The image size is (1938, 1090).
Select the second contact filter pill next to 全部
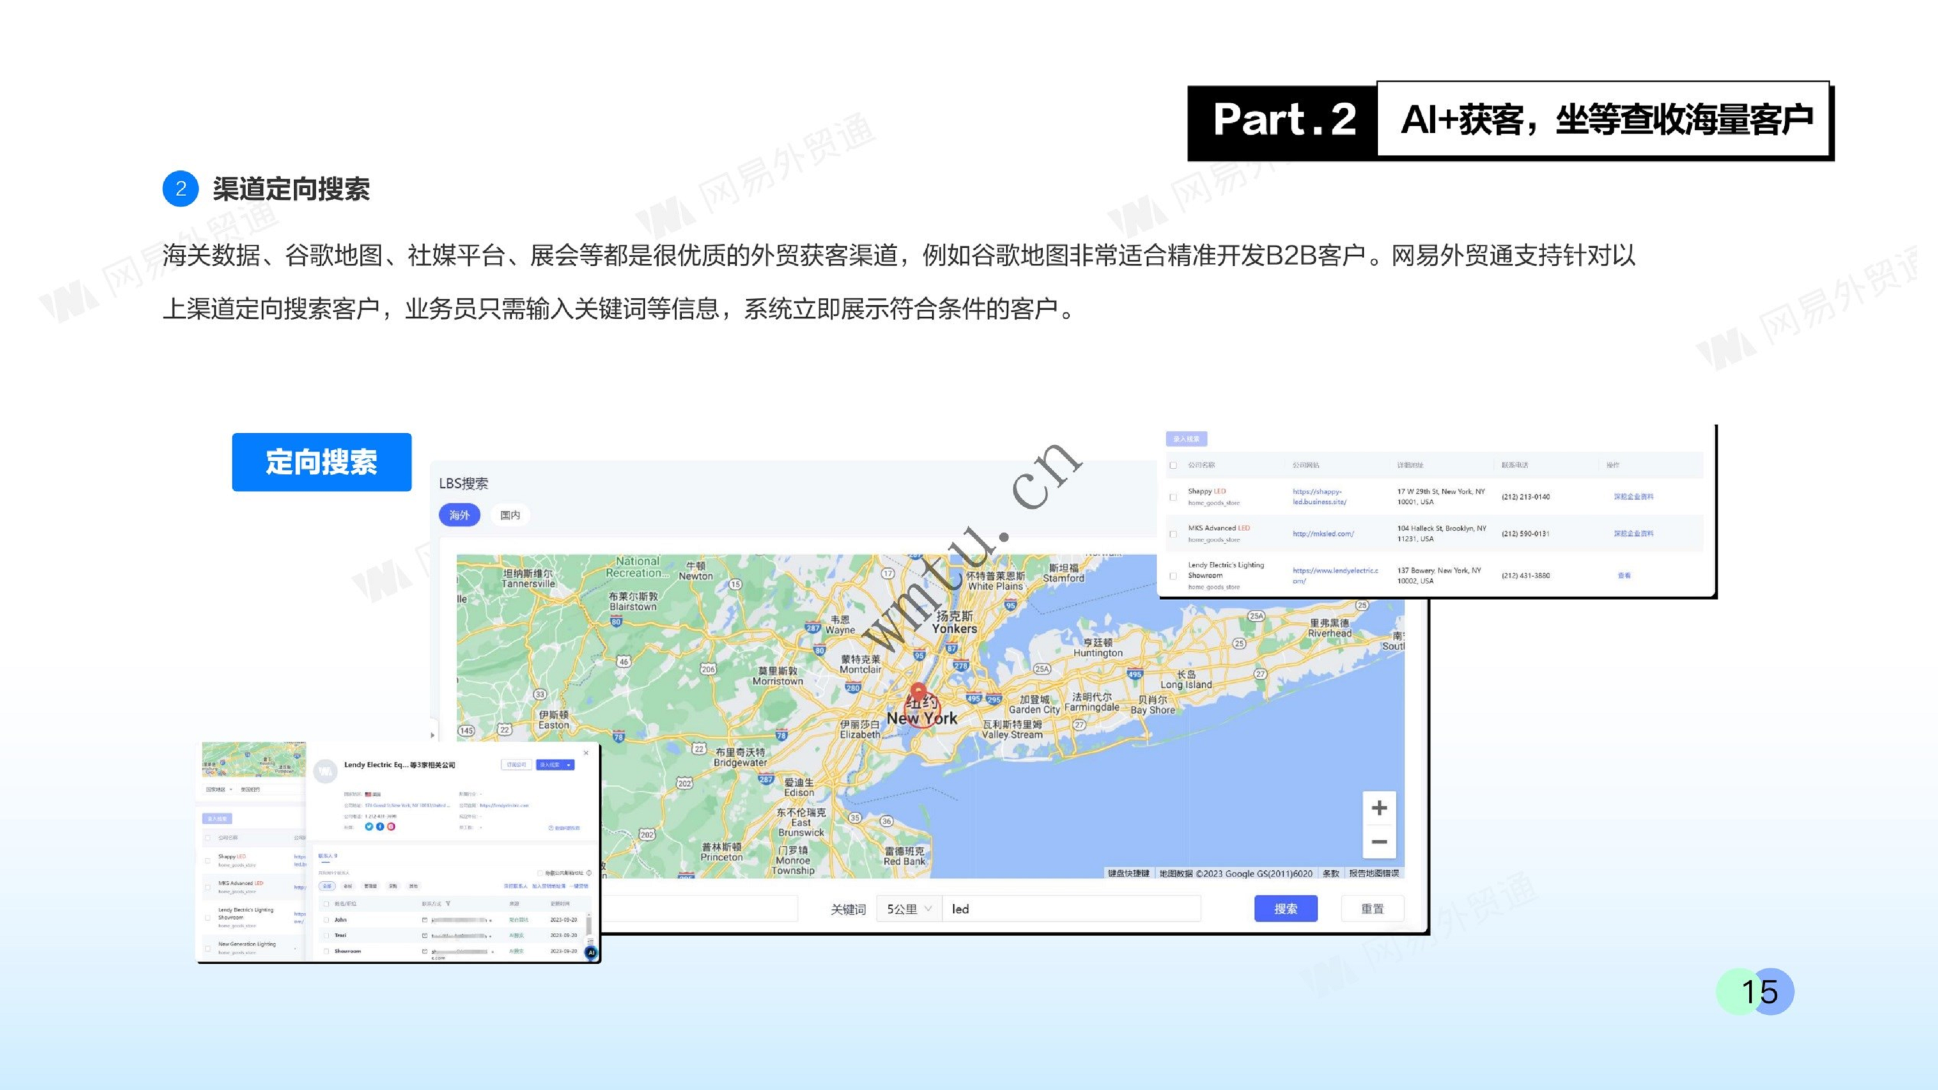[x=348, y=886]
